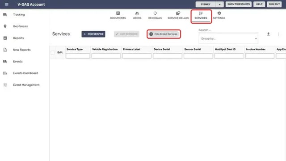
Task: Download the services table
Action: pos(268,34)
